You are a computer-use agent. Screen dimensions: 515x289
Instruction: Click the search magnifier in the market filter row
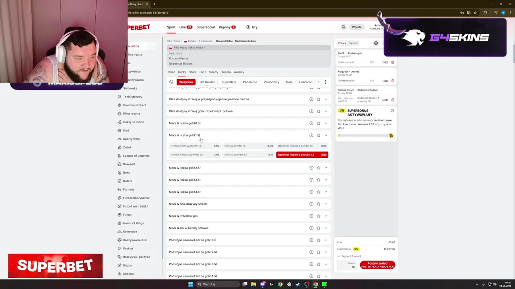pyautogui.click(x=171, y=82)
